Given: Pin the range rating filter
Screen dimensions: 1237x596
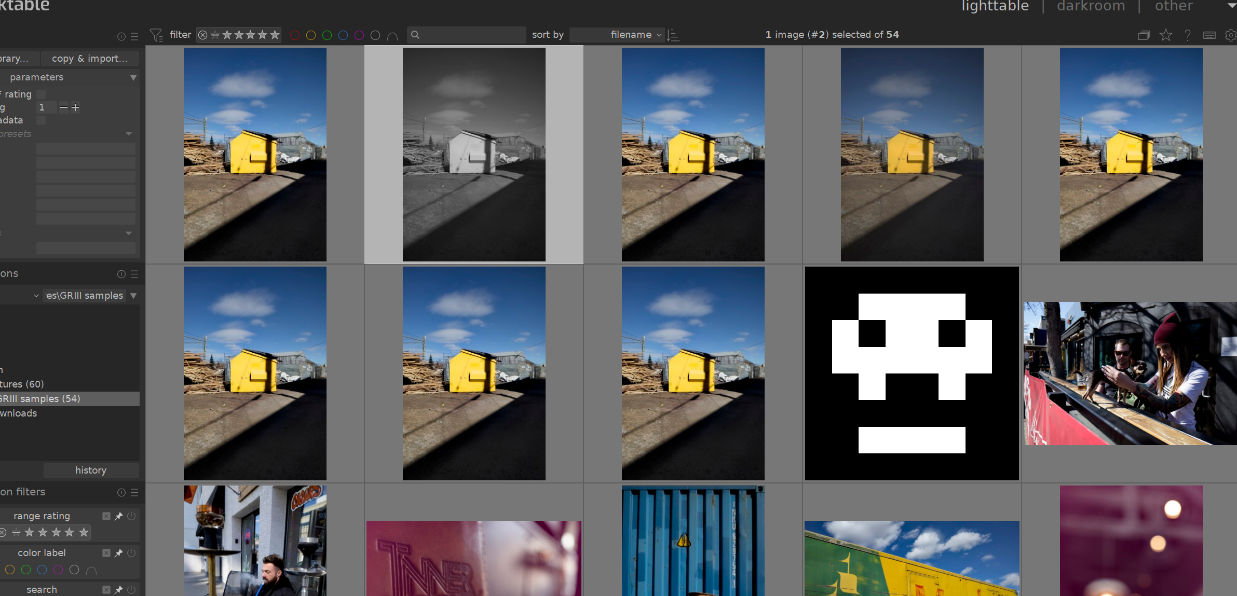Looking at the screenshot, I should click(x=119, y=516).
